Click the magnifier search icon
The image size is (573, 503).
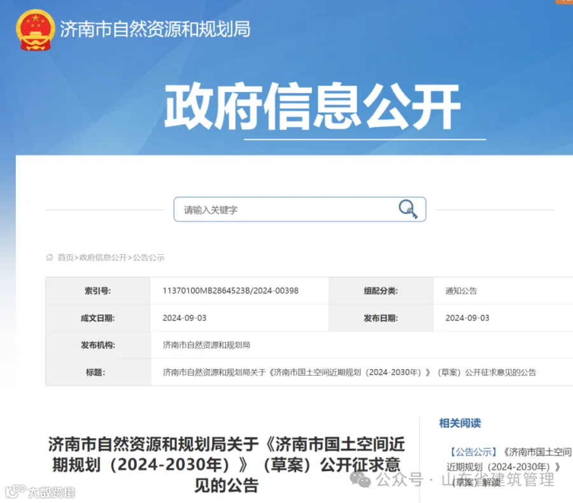coord(408,209)
